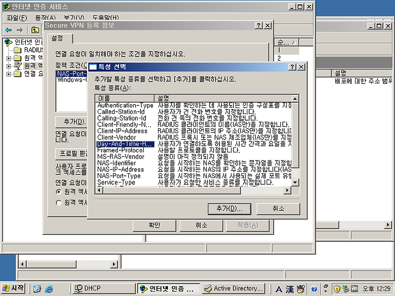Select Client-Vendor attribute

(117, 138)
